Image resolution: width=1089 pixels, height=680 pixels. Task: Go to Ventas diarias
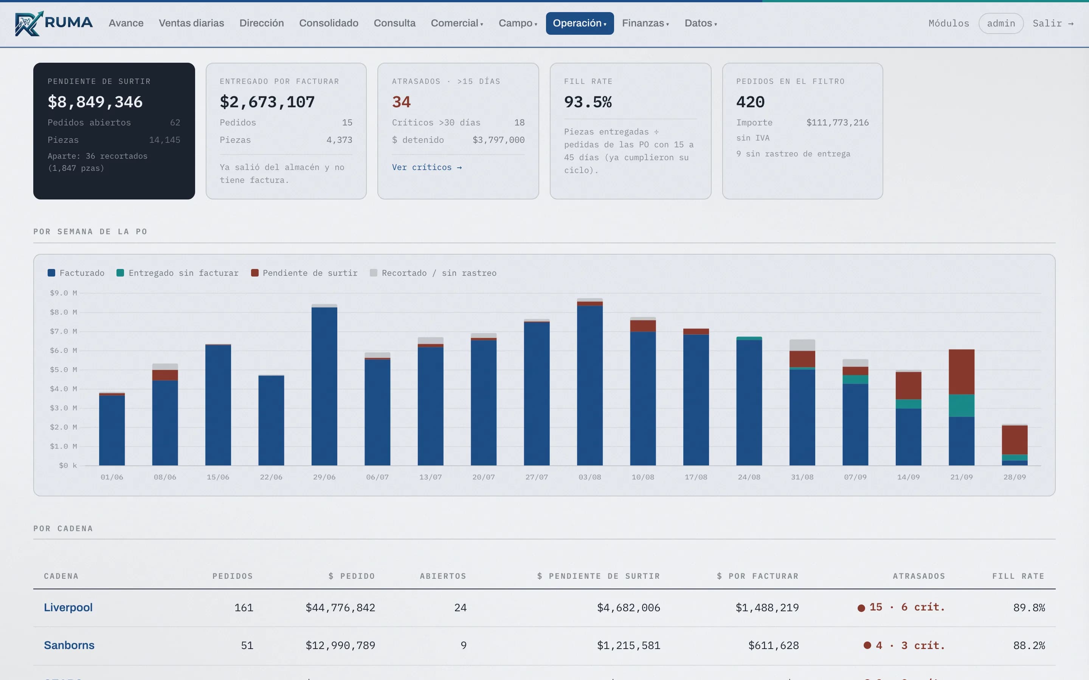point(191,23)
